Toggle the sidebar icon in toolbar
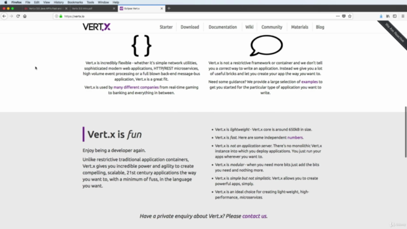407x229 pixels. [x=394, y=16]
